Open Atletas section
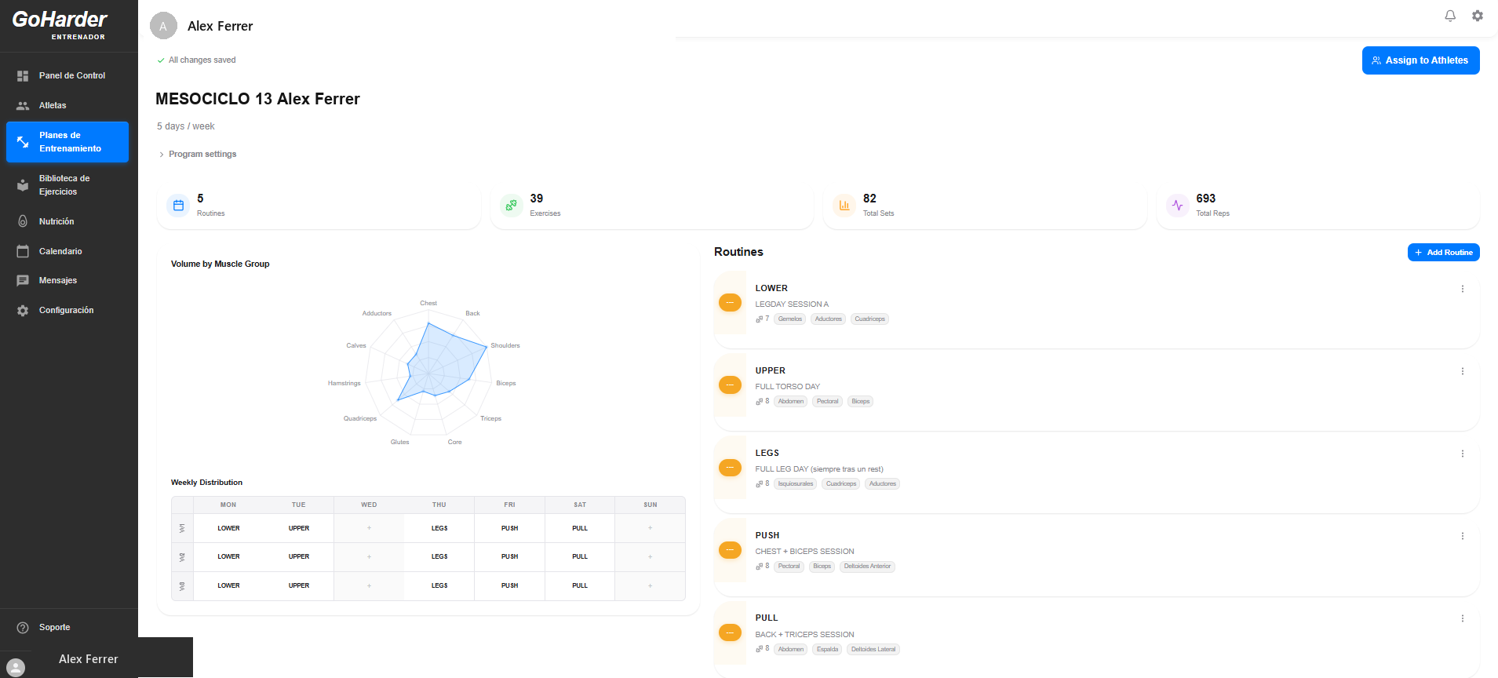This screenshot has width=1498, height=678. [x=67, y=105]
